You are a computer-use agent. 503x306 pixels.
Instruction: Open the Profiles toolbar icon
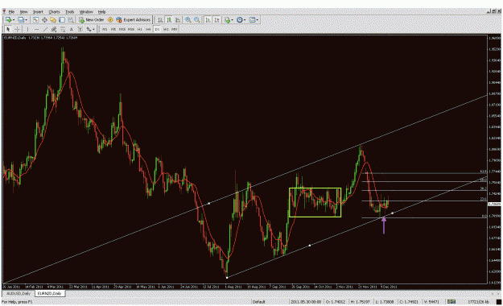click(21, 20)
